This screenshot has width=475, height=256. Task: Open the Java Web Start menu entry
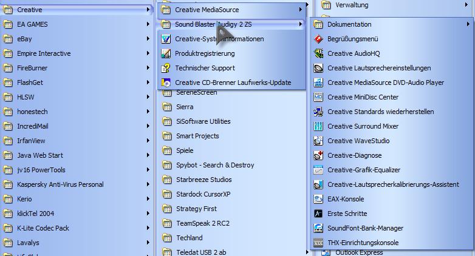click(77, 155)
